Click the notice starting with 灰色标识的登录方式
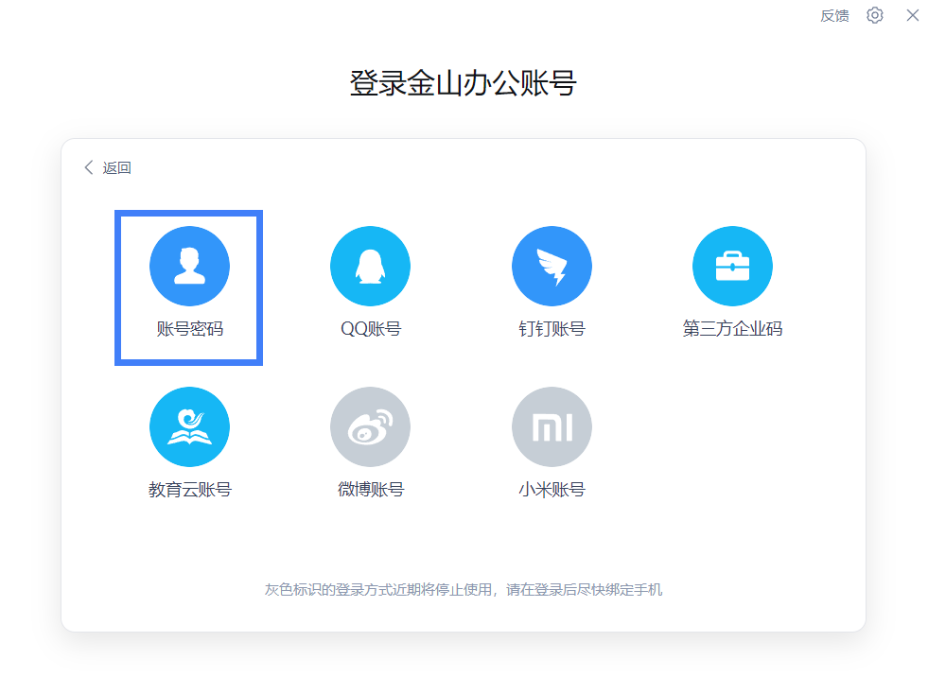 pos(464,590)
